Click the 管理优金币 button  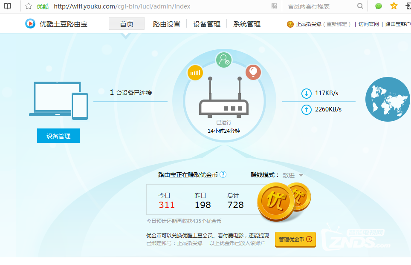click(295, 239)
